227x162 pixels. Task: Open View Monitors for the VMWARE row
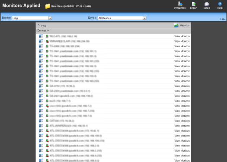pyautogui.click(x=182, y=41)
